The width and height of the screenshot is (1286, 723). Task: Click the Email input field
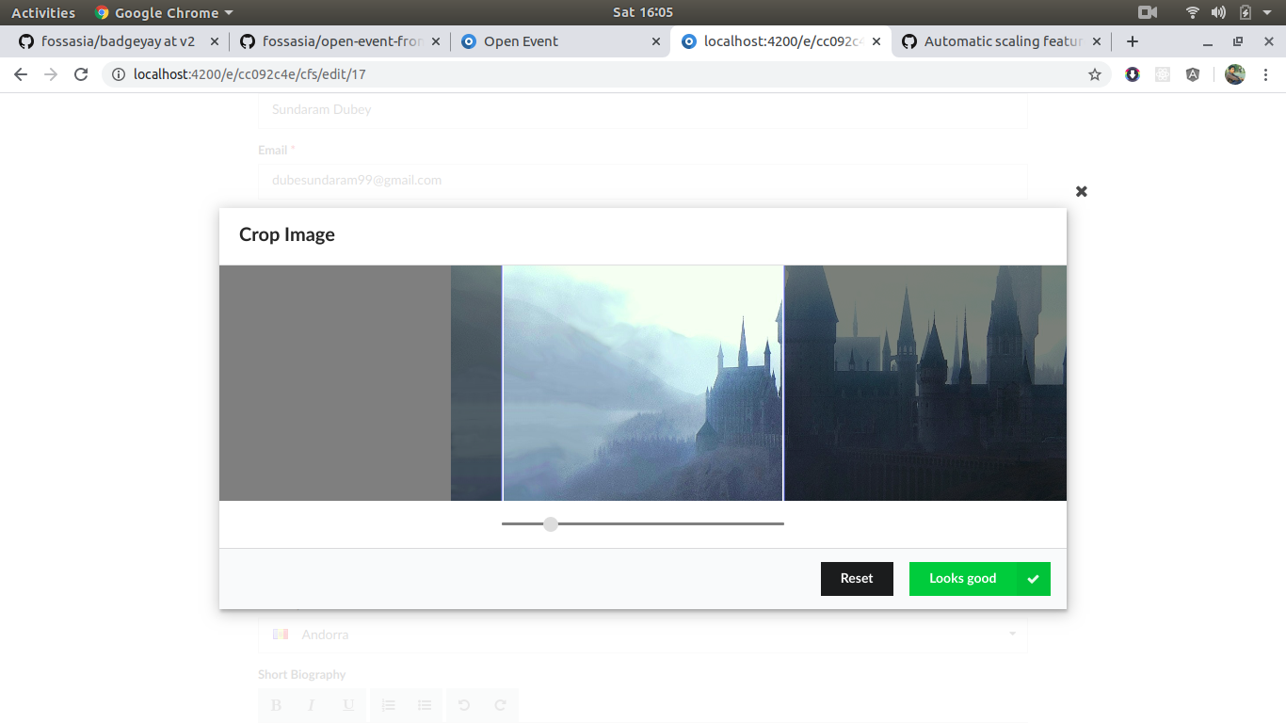(x=642, y=180)
